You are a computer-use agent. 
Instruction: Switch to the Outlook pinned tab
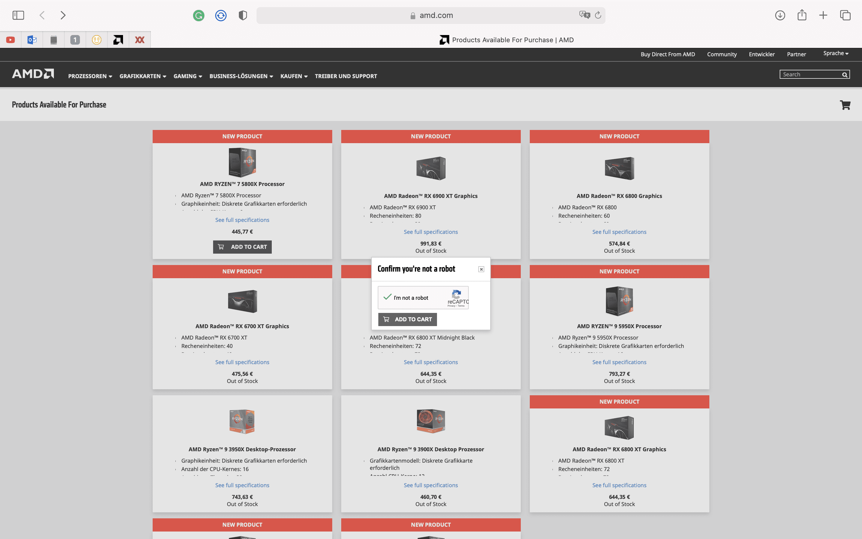(32, 40)
